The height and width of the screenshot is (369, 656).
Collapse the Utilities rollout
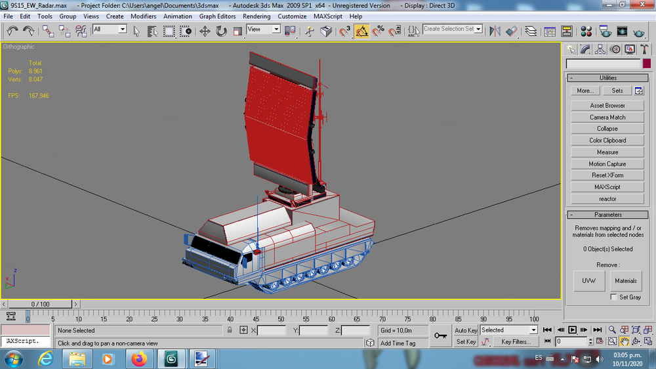[607, 78]
